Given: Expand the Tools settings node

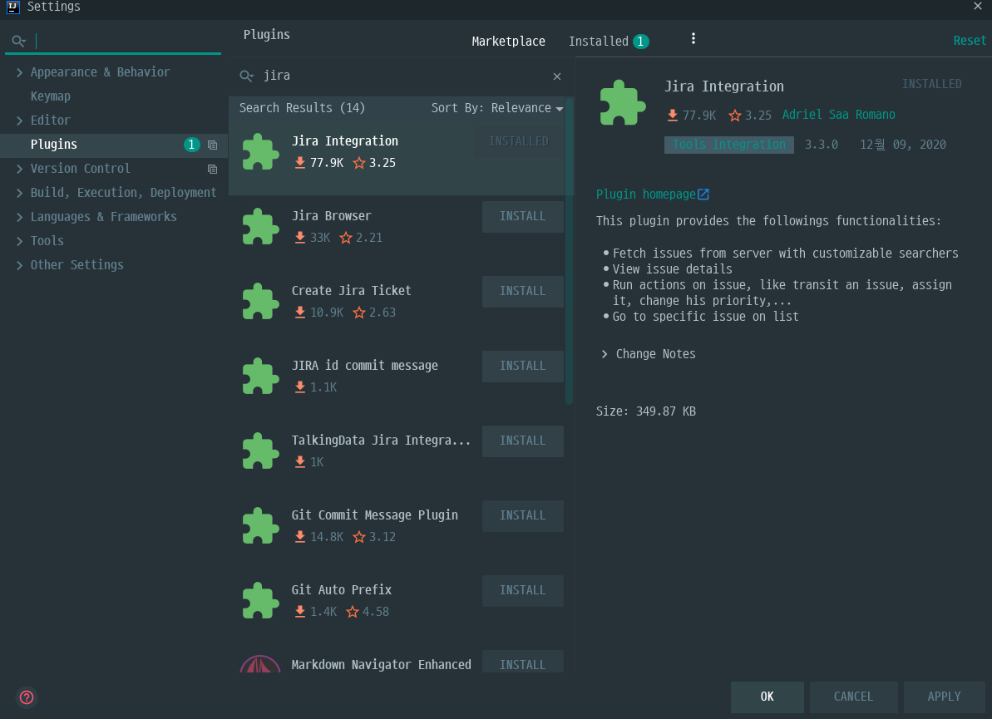Looking at the screenshot, I should click(x=20, y=241).
